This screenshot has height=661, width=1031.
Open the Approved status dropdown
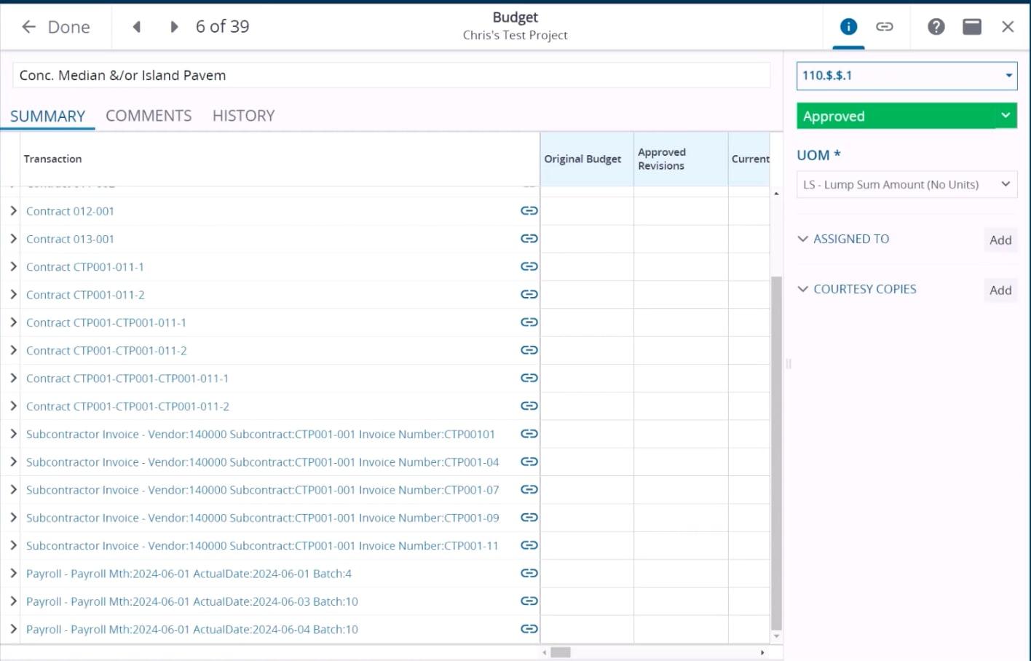1005,116
